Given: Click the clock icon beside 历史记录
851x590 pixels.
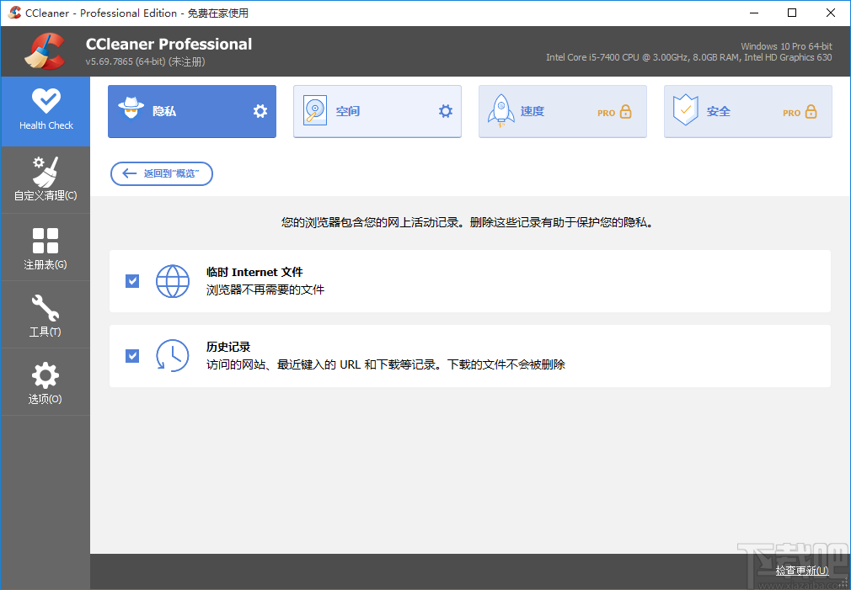Looking at the screenshot, I should click(173, 356).
